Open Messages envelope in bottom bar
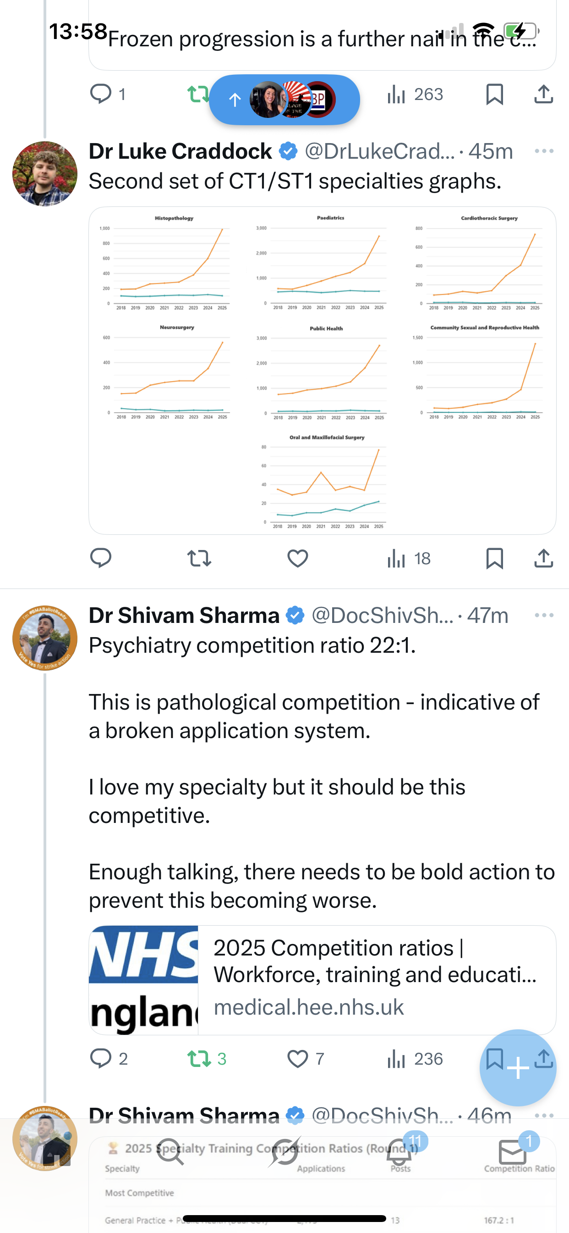Image resolution: width=569 pixels, height=1233 pixels. 513,1152
